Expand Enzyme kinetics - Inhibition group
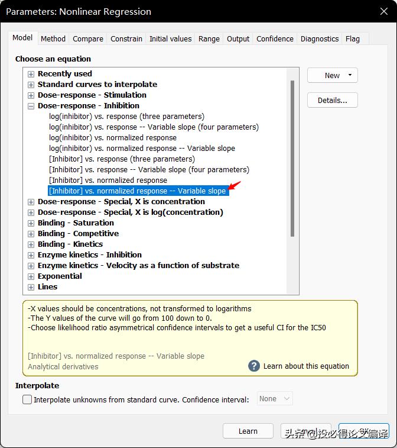The width and height of the screenshot is (397, 448). coord(31,256)
